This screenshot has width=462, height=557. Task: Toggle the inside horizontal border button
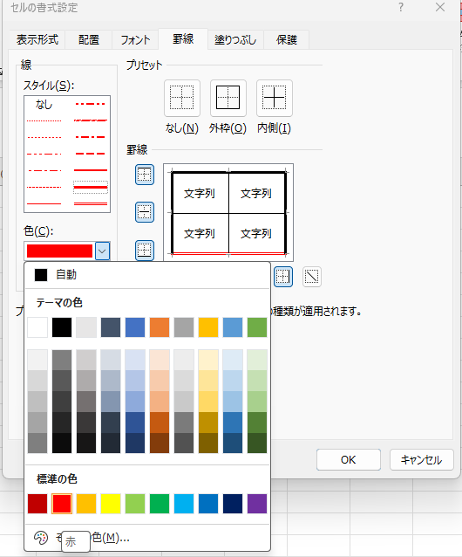click(x=145, y=212)
